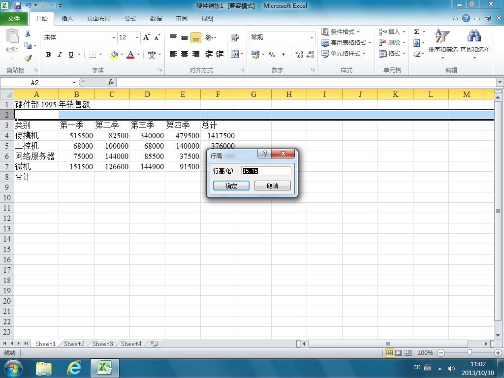Screen dimensions: 504x378
Task: Switch to the 页面布局 ribbon tab
Action: 98,18
